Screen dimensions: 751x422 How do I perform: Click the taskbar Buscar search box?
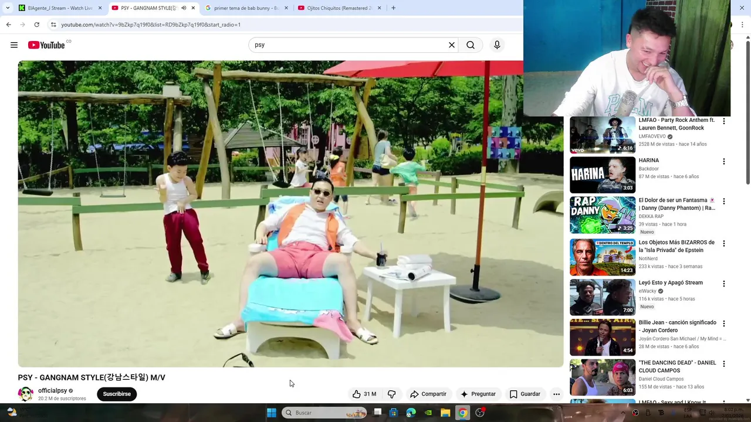pos(324,413)
